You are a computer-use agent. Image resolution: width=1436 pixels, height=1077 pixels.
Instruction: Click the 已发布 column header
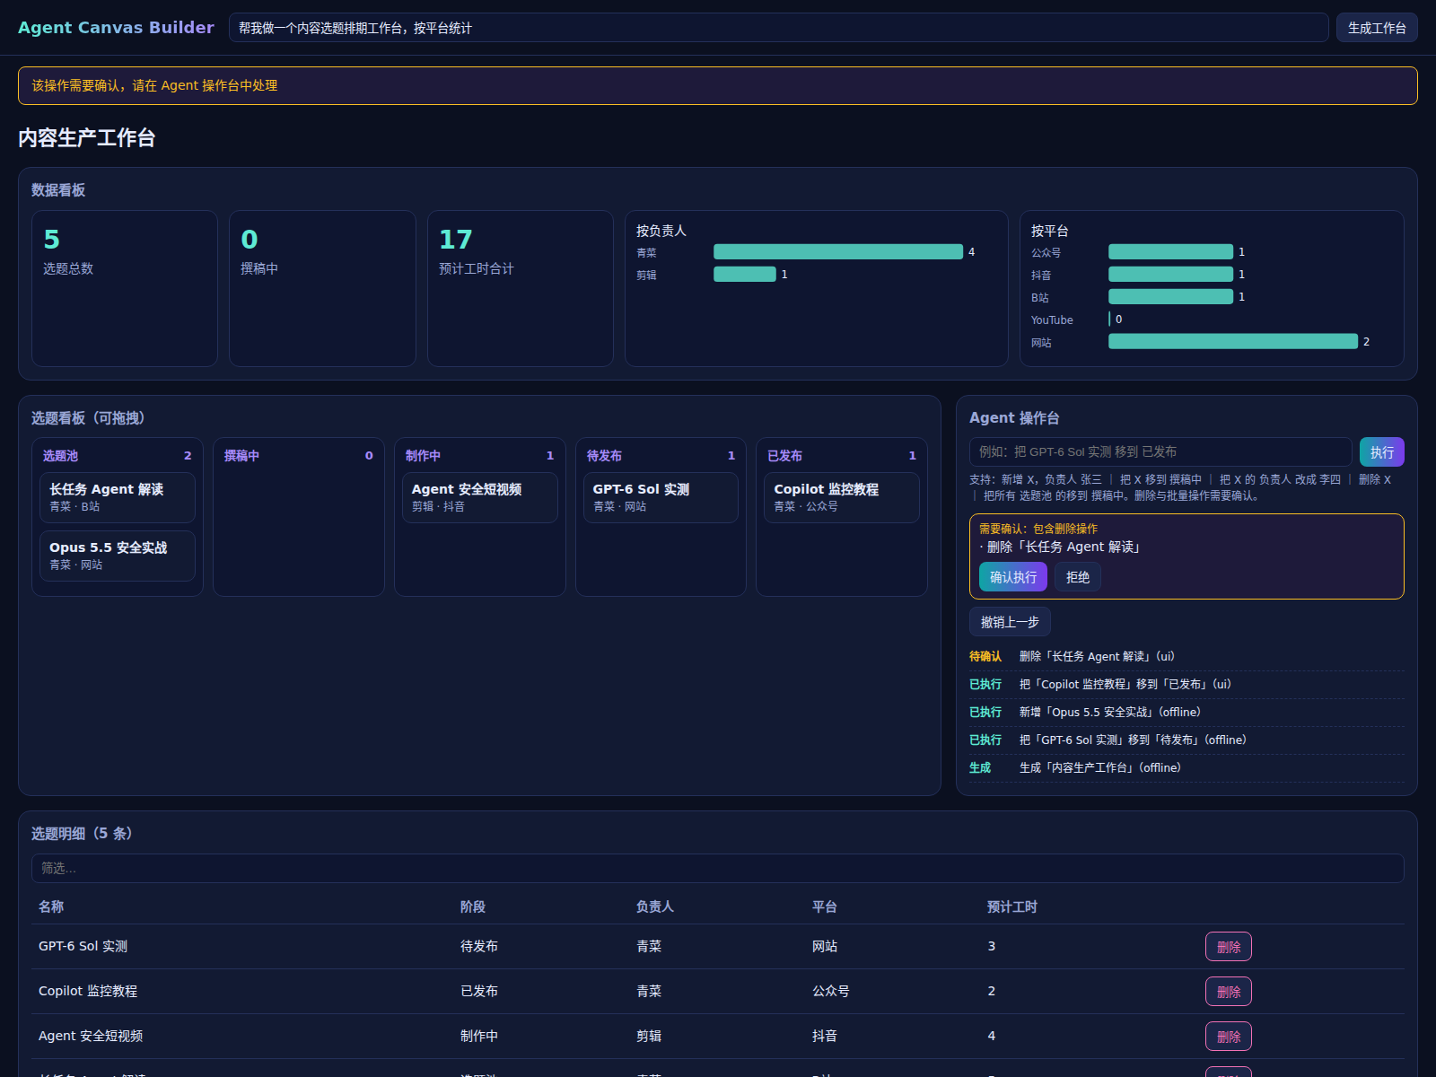842,456
